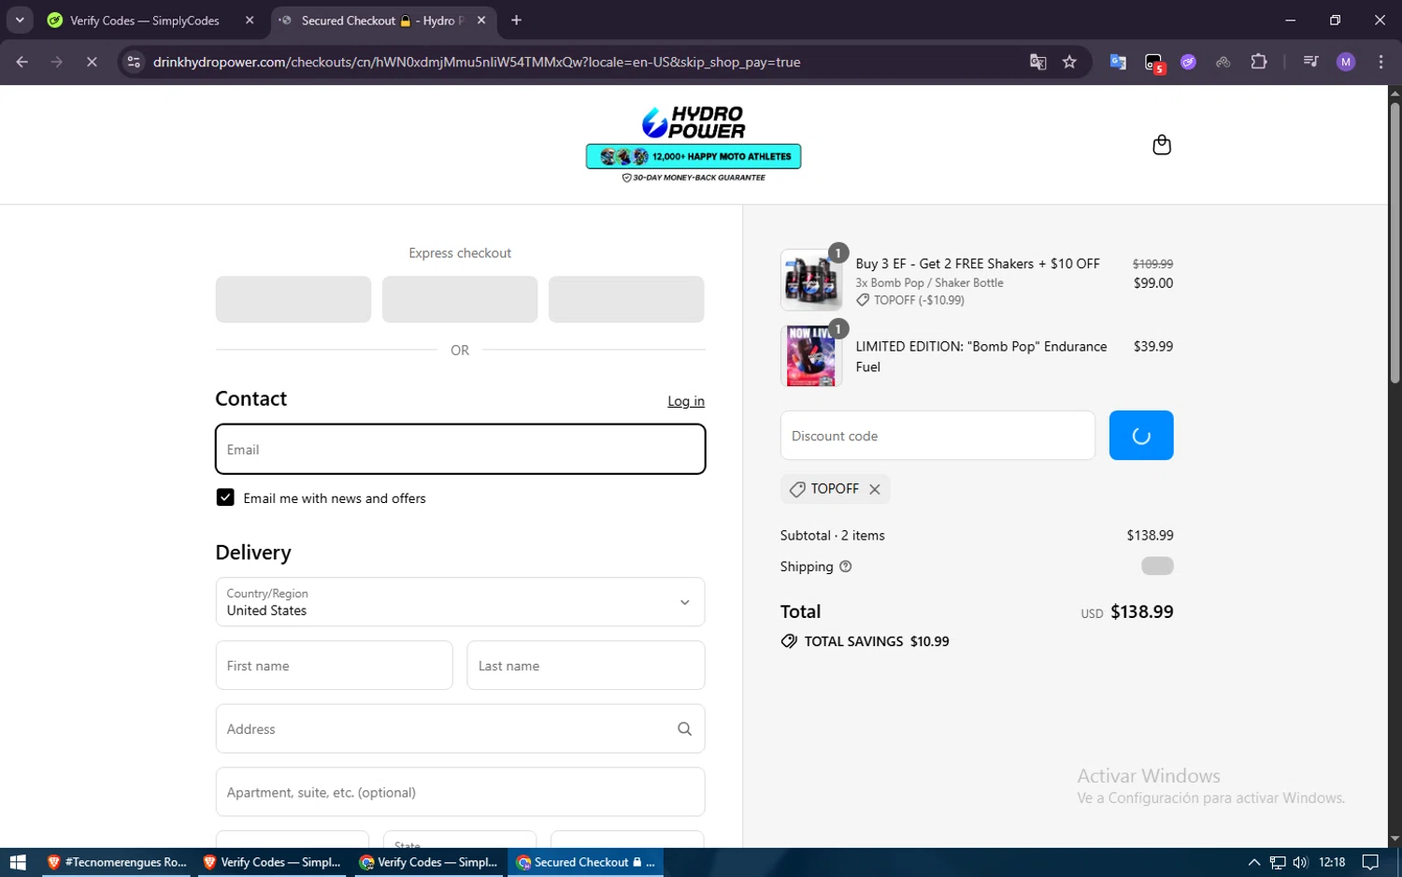Open the shopping bag cart icon
Viewport: 1402px width, 877px height.
(1162, 145)
